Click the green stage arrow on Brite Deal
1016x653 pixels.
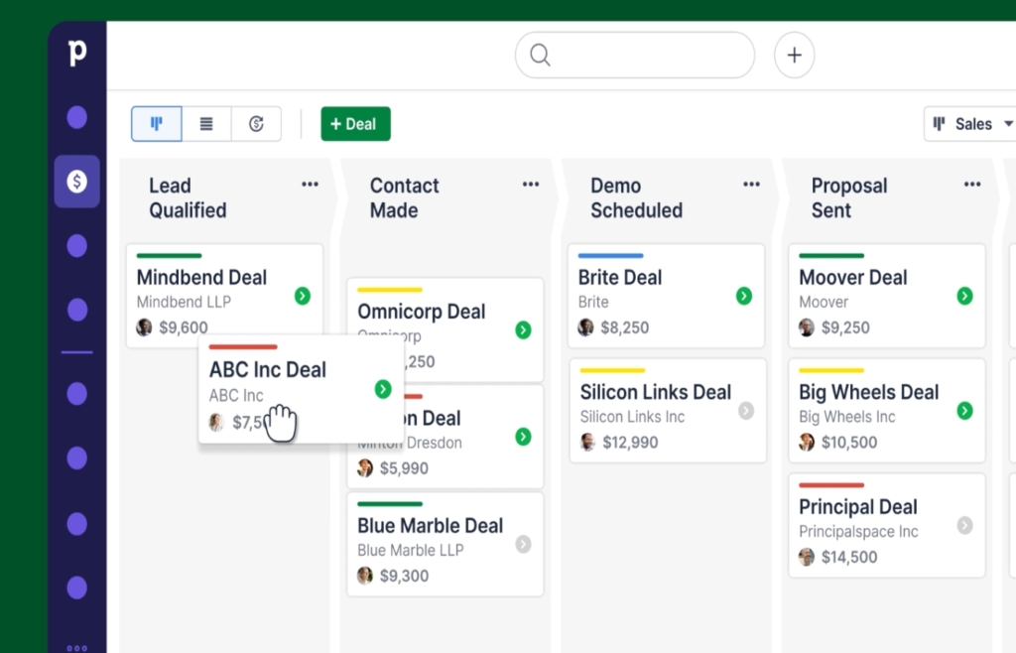(742, 295)
